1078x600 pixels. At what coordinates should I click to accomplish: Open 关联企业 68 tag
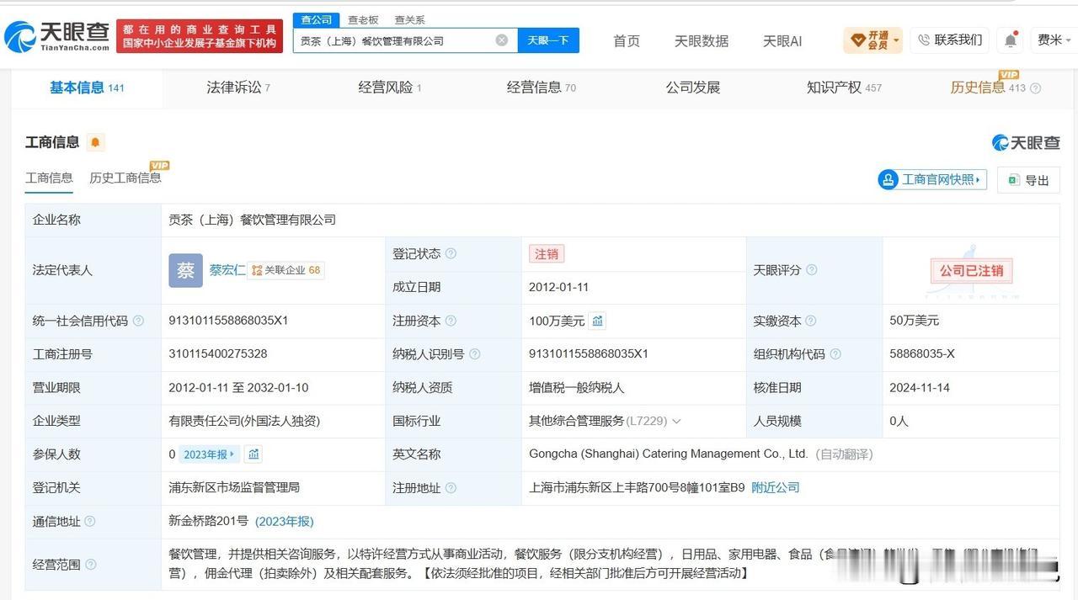click(286, 270)
